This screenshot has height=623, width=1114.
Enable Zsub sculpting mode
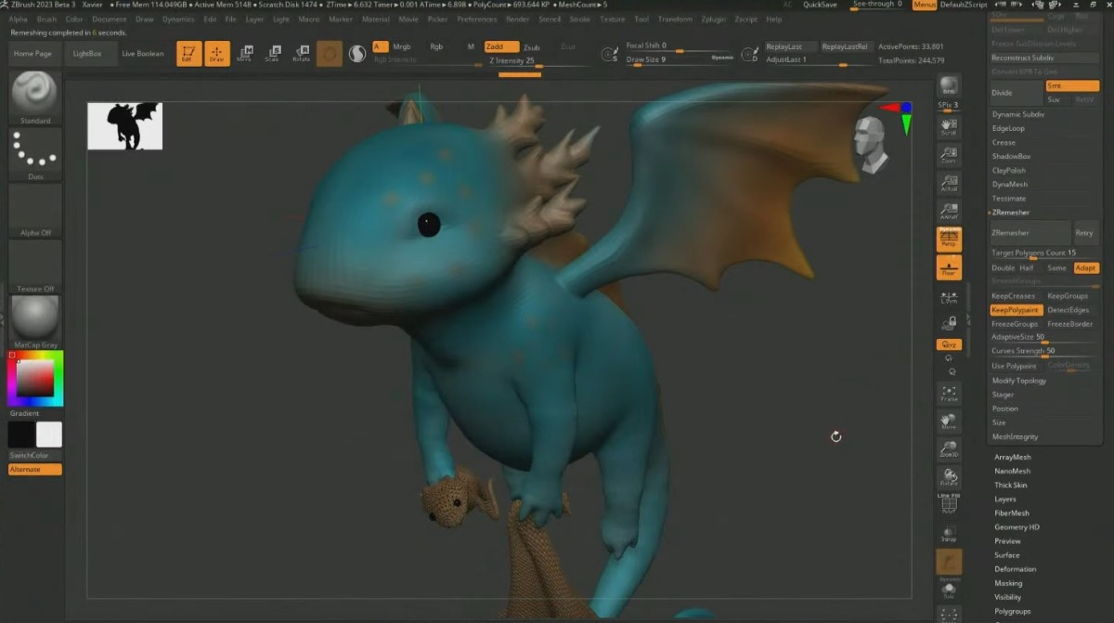coord(531,46)
